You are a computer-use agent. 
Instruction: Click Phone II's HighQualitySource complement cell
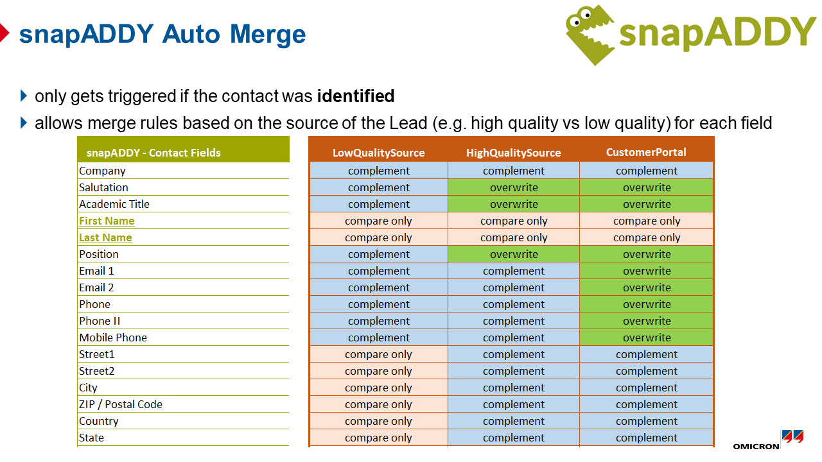pos(514,321)
